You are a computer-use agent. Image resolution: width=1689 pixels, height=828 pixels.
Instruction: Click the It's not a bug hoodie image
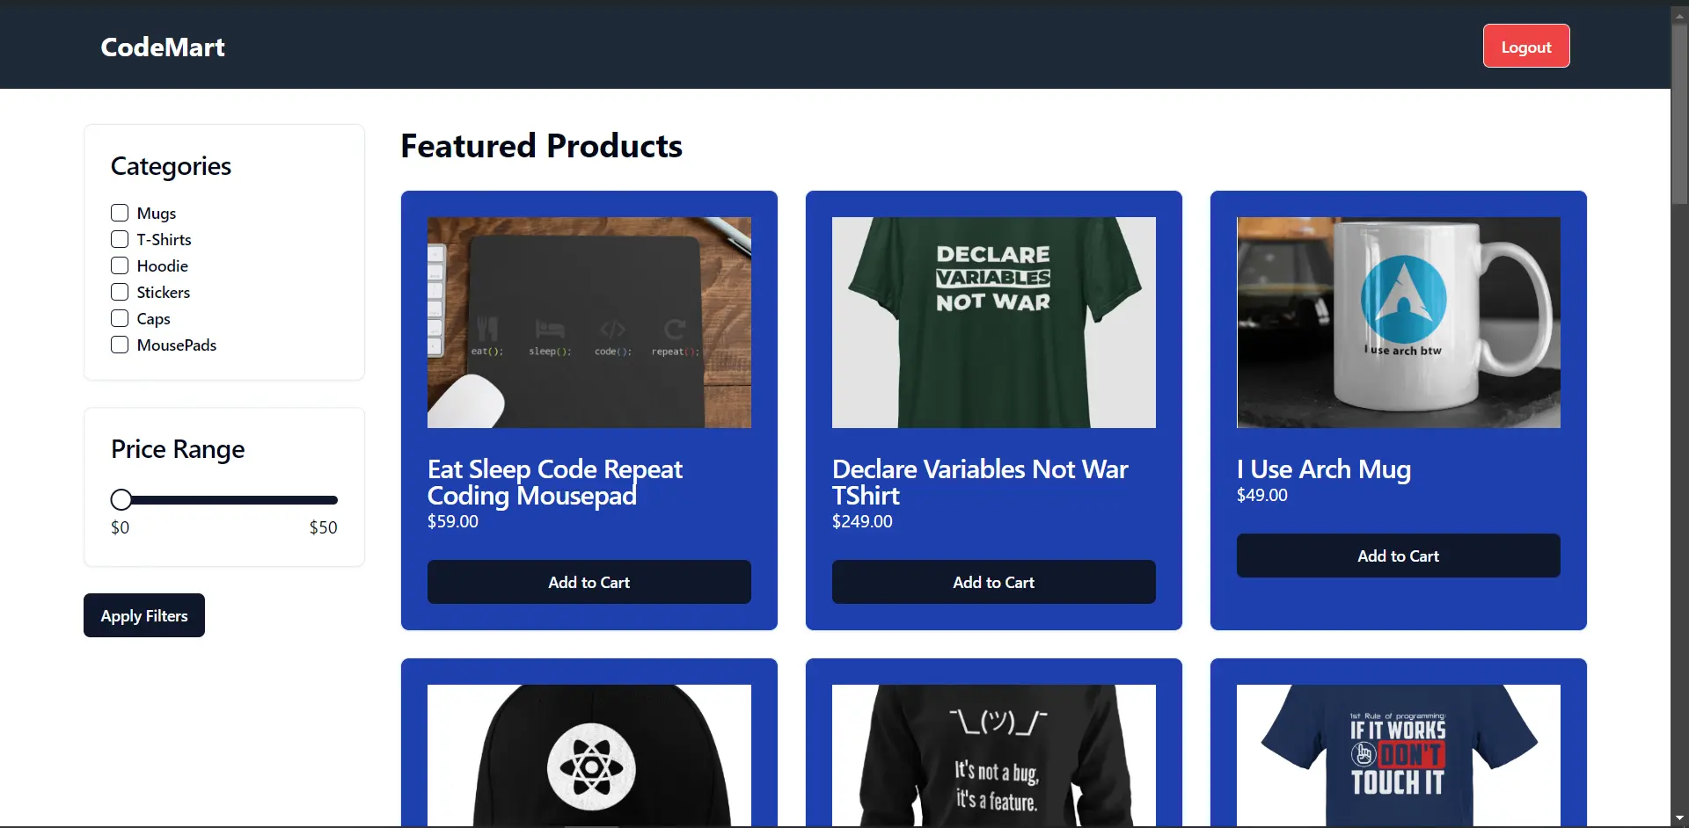click(993, 765)
